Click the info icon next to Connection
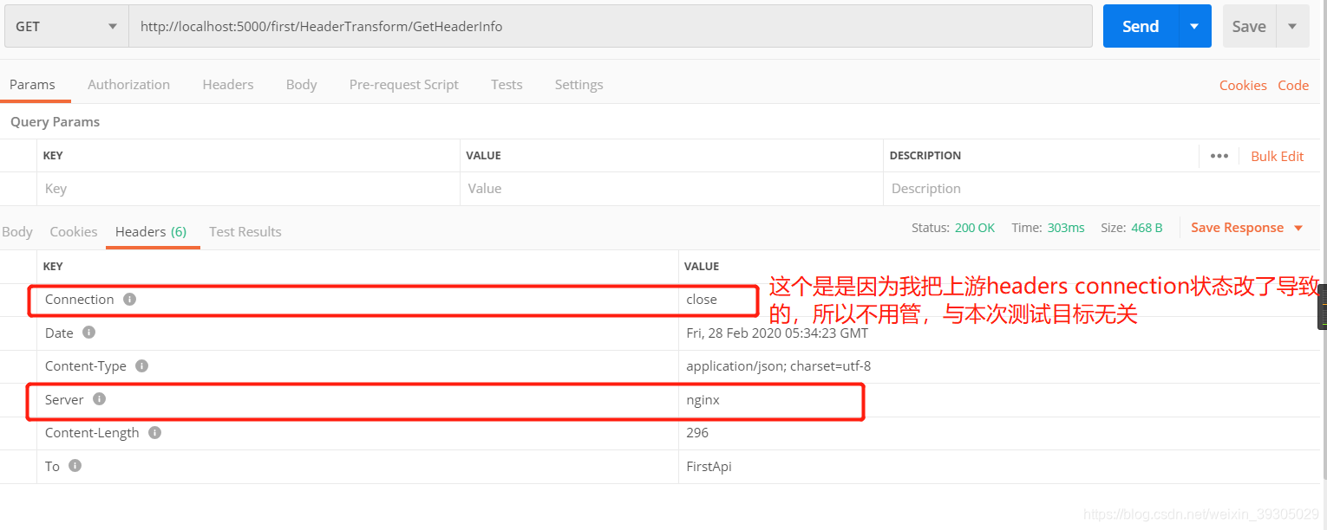1327x530 pixels. (x=129, y=300)
